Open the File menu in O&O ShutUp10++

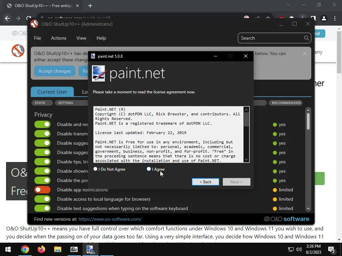click(37, 38)
